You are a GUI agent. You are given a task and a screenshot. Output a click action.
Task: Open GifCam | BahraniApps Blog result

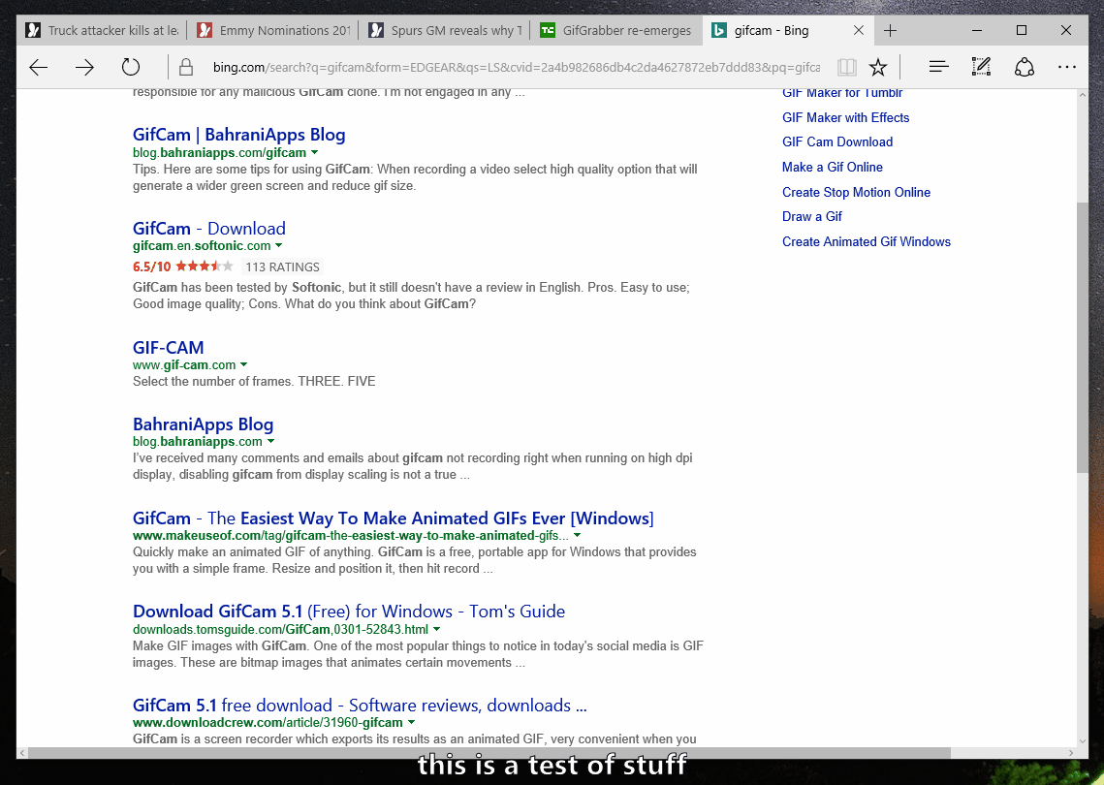coord(238,135)
